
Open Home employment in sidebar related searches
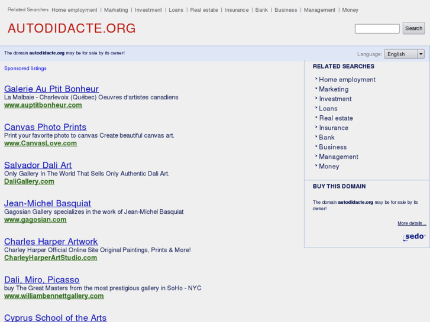(347, 80)
